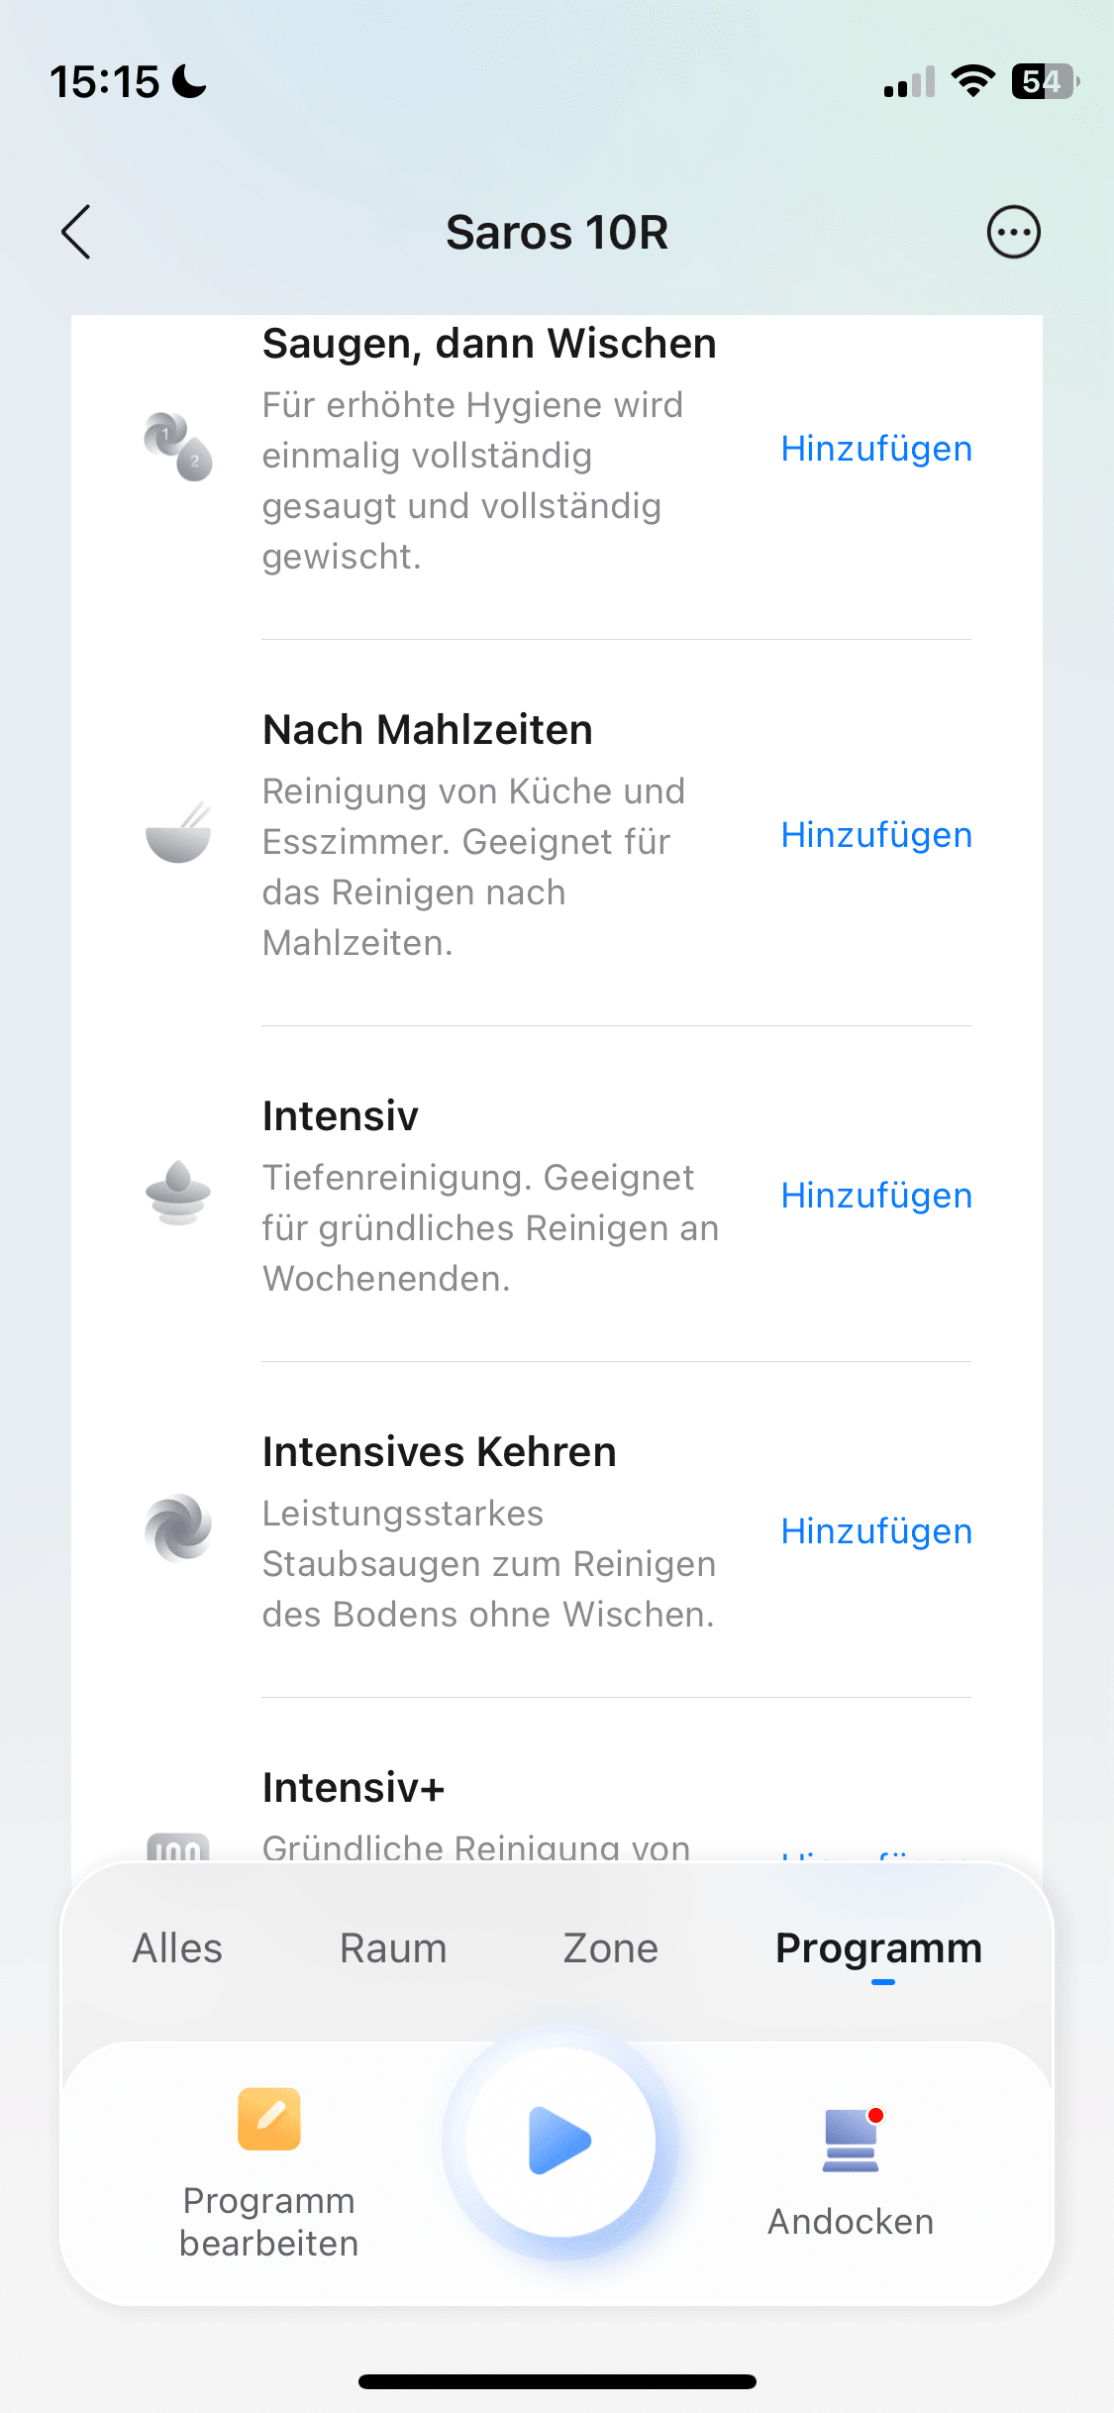The width and height of the screenshot is (1114, 2413).
Task: Add the Intensives Kehren program
Action: pos(875,1531)
